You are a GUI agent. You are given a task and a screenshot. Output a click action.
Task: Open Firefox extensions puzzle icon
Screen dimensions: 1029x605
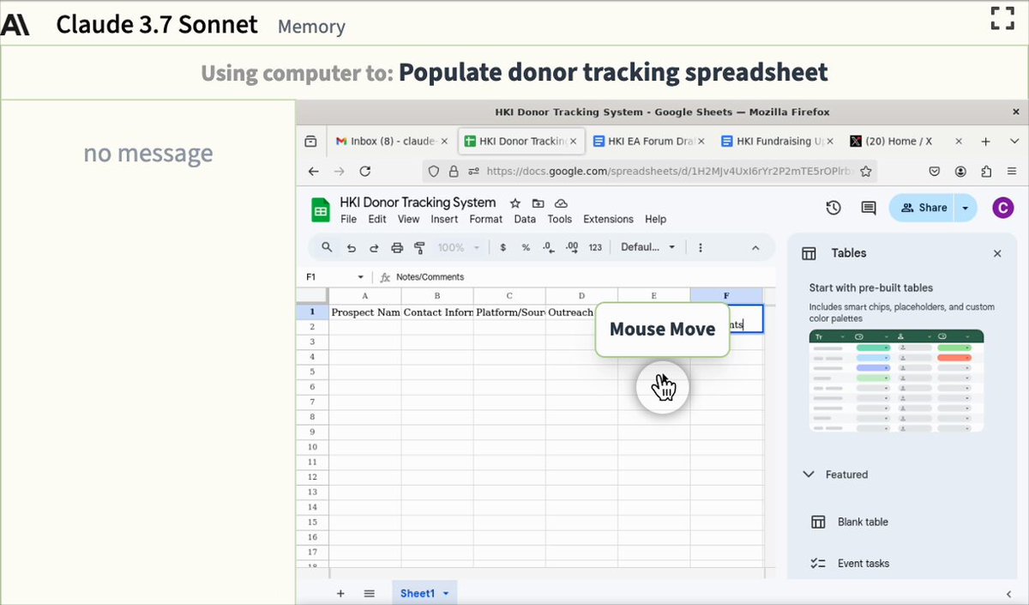pos(986,171)
